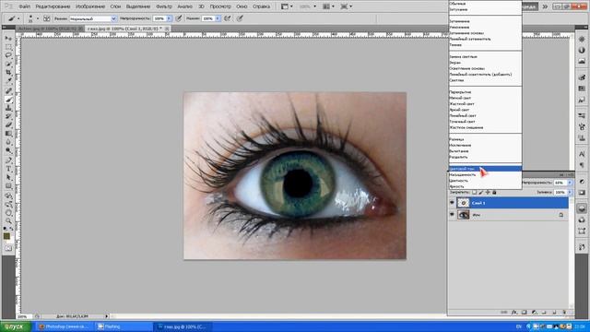Select the Pen tool
Viewport: 590px width, 332px height.
click(x=8, y=160)
